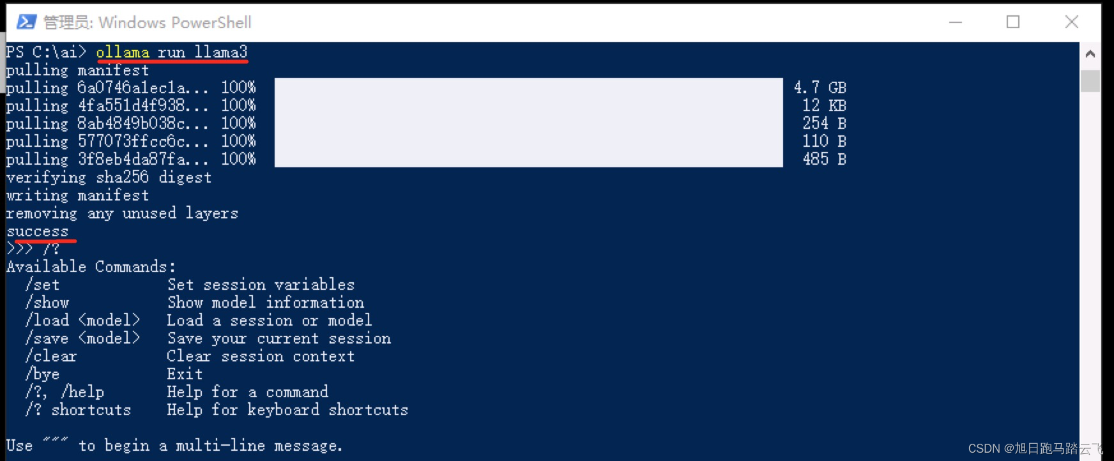Click the "管理员: Windows PowerShell" window title

tap(148, 22)
